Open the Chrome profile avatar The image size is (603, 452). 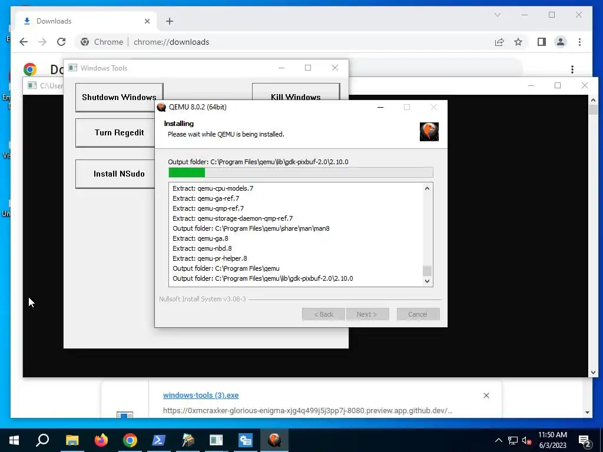561,42
